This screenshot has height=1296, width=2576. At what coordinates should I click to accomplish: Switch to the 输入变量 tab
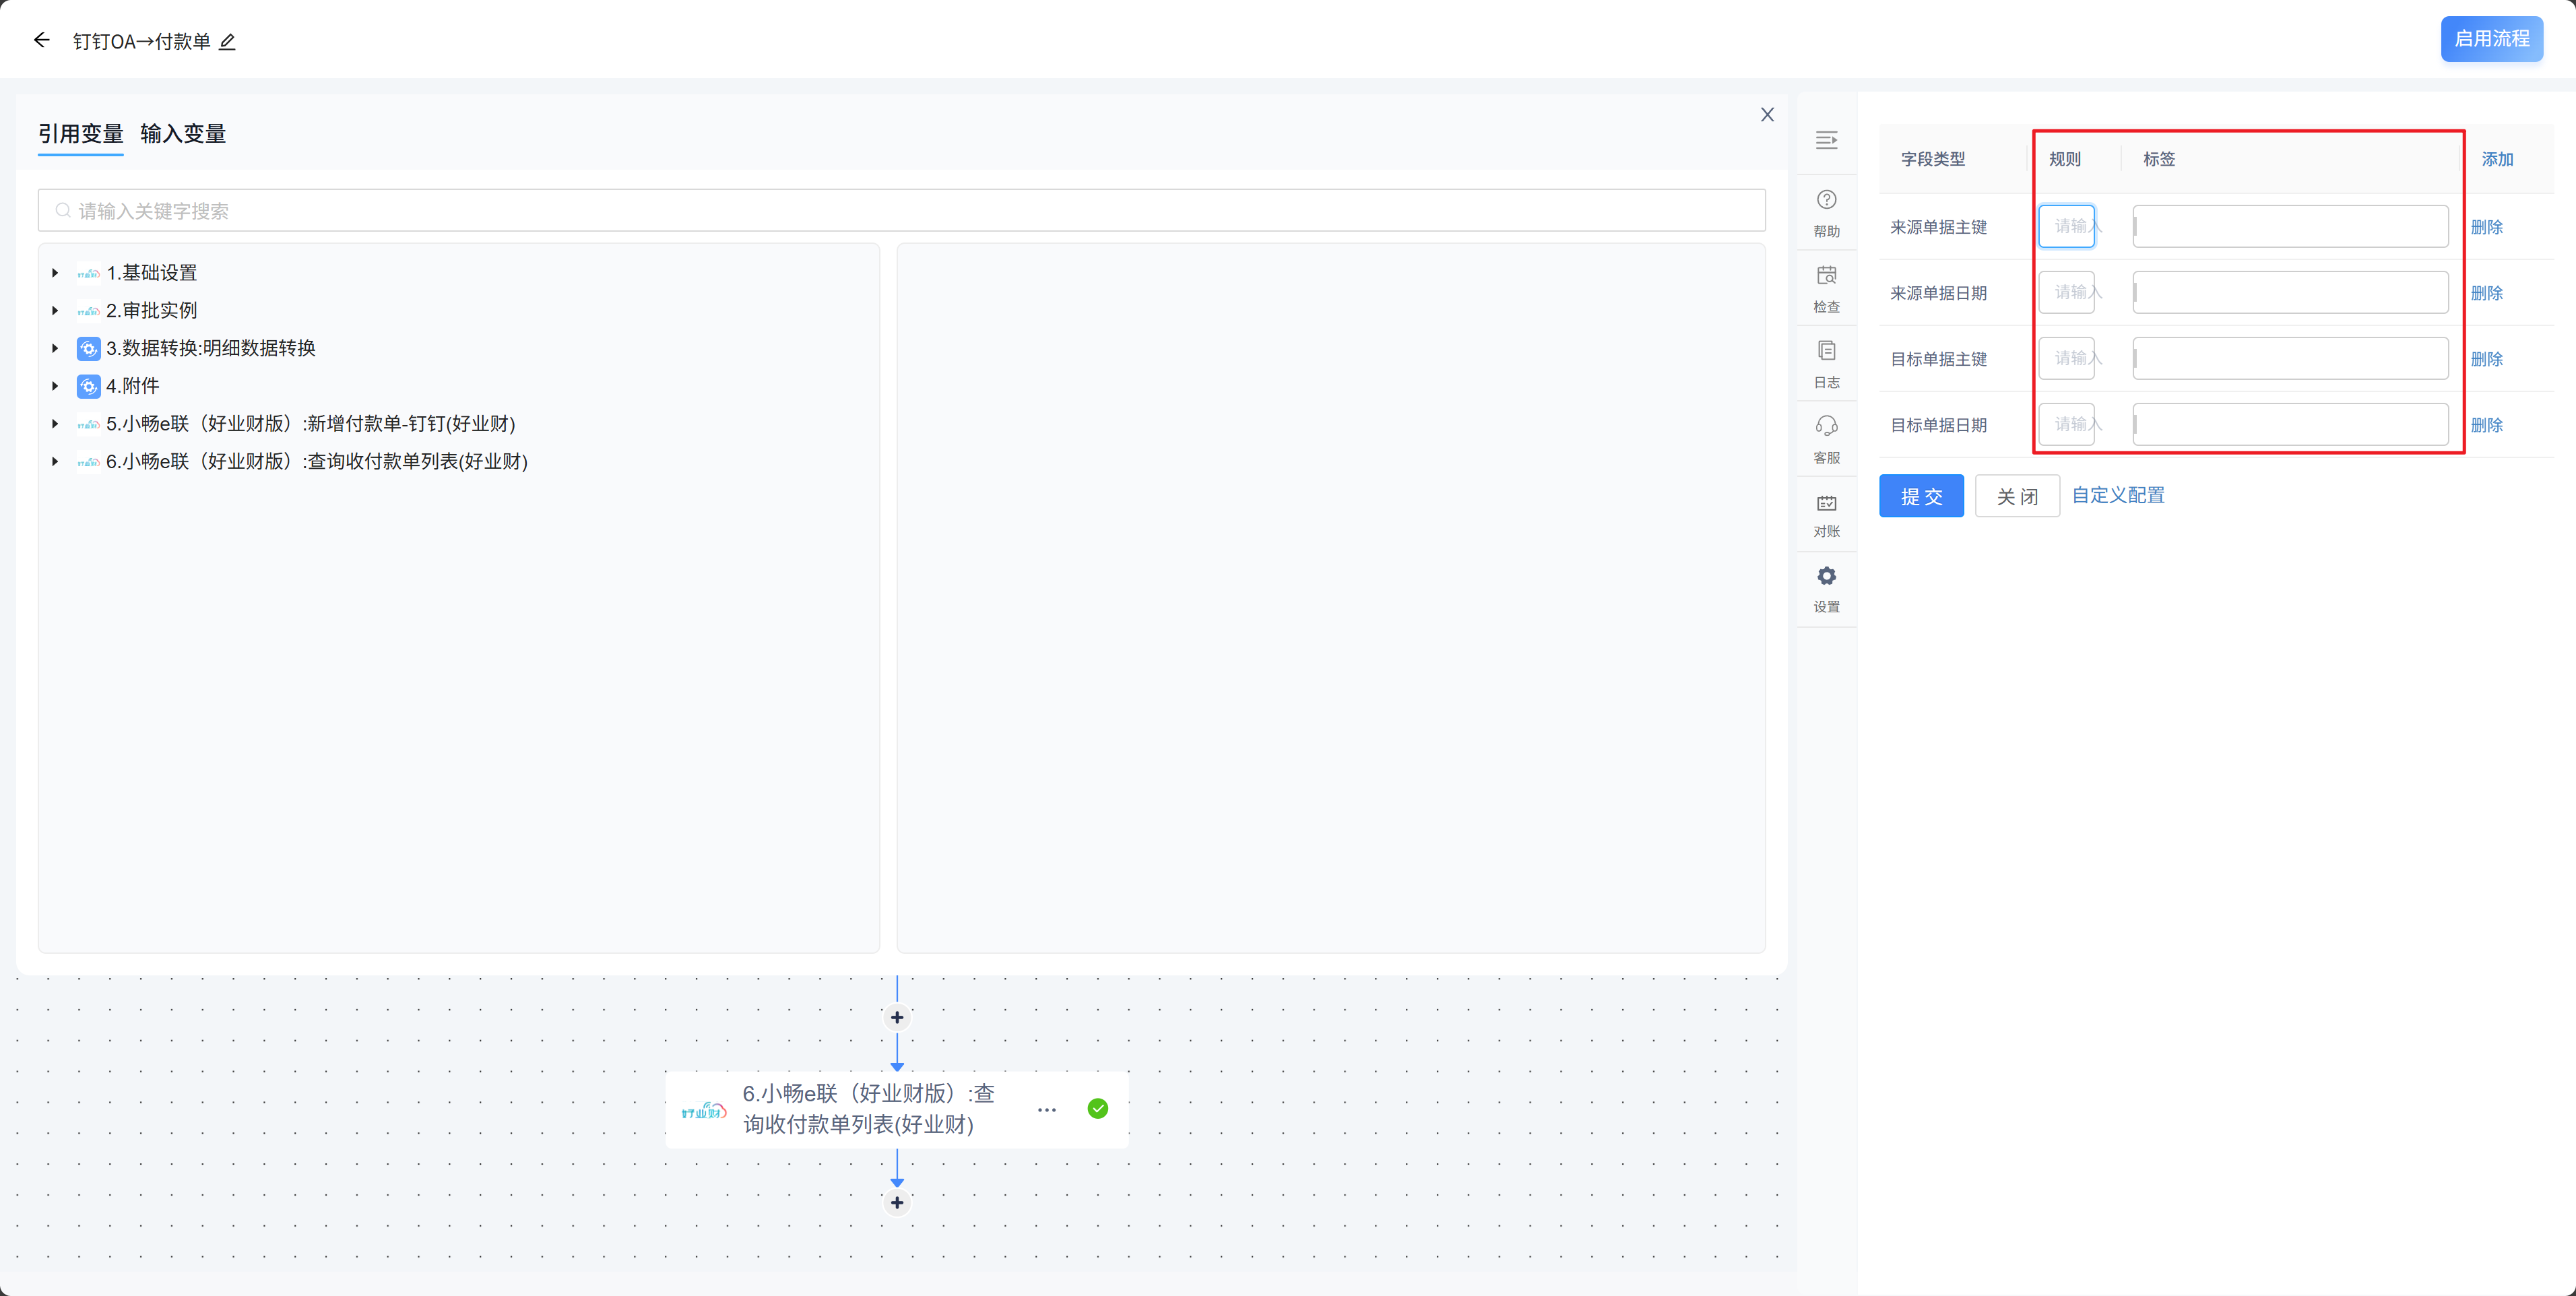coord(183,134)
